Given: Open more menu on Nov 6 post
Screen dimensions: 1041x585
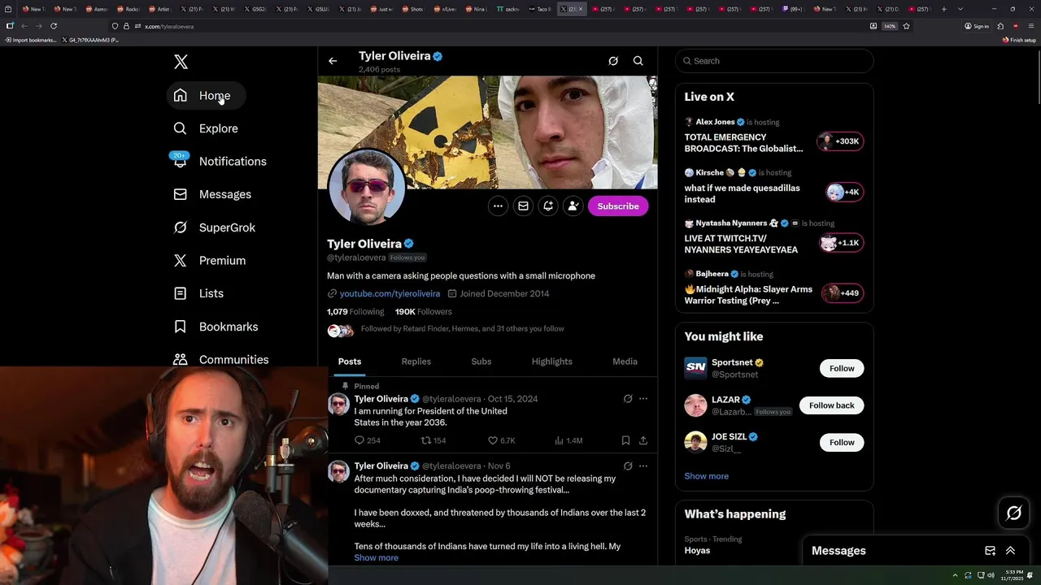Looking at the screenshot, I should pyautogui.click(x=643, y=466).
